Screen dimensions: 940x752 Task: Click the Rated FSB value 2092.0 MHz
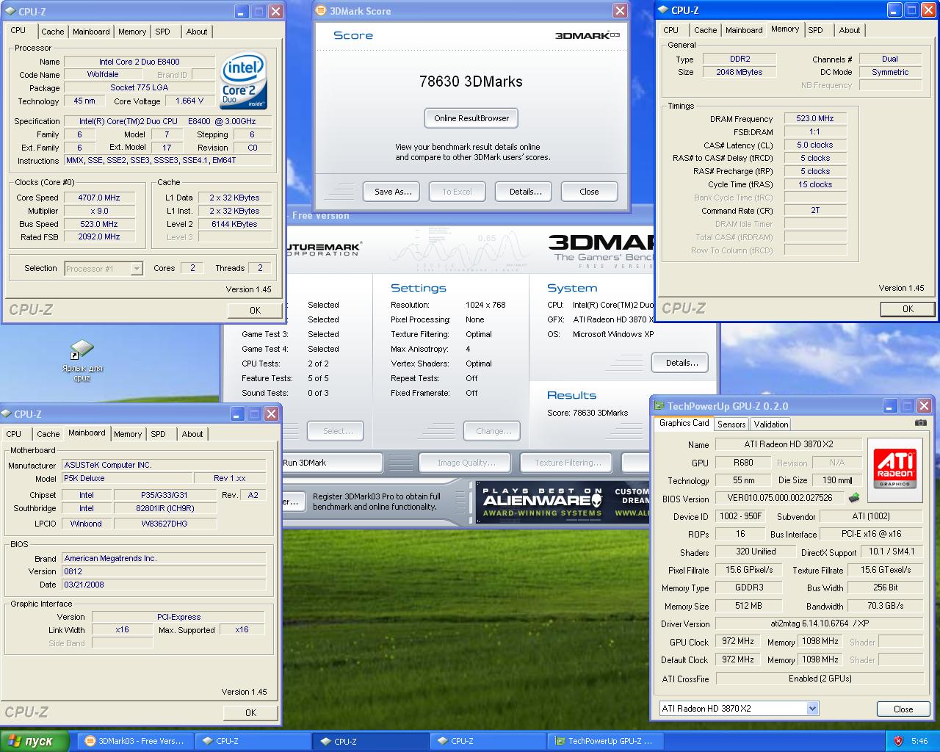[98, 237]
